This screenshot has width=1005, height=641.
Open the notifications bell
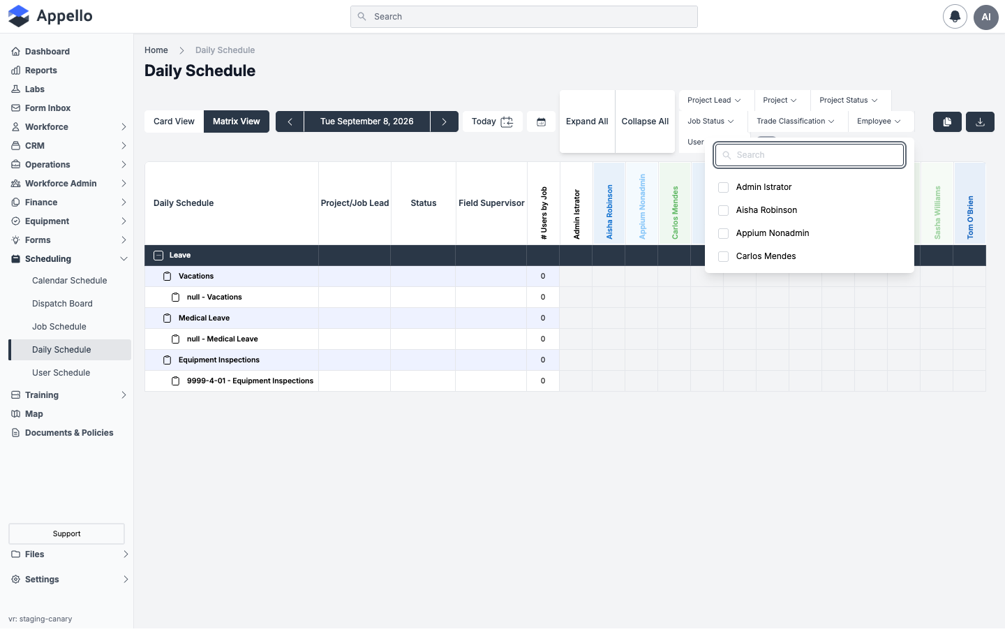955,17
